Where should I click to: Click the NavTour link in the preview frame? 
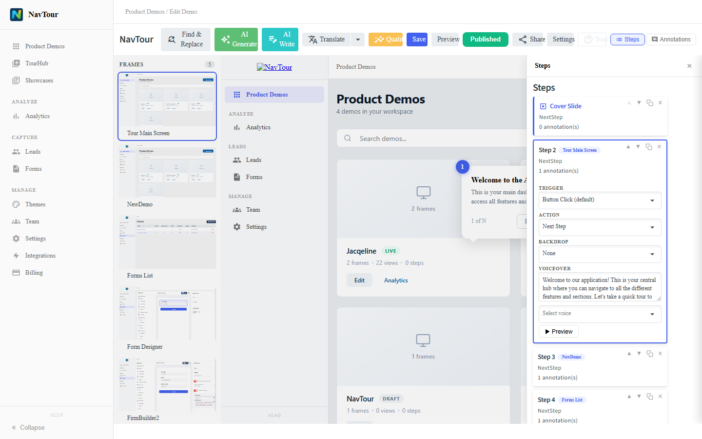tap(274, 67)
